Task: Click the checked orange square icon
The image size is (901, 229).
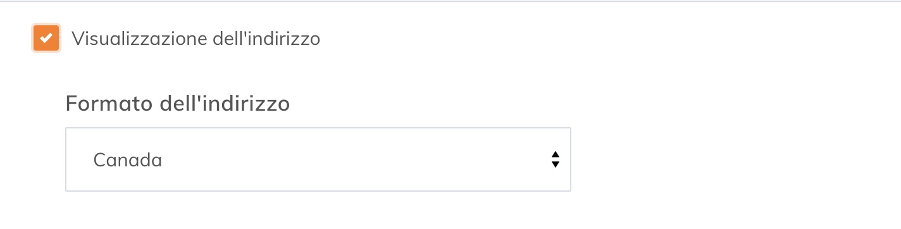Action: click(46, 39)
